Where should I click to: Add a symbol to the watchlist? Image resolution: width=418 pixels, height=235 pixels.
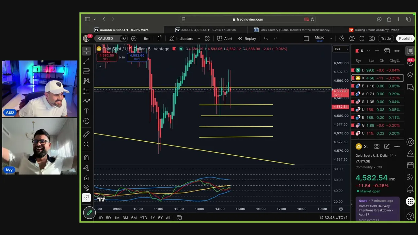(x=377, y=51)
